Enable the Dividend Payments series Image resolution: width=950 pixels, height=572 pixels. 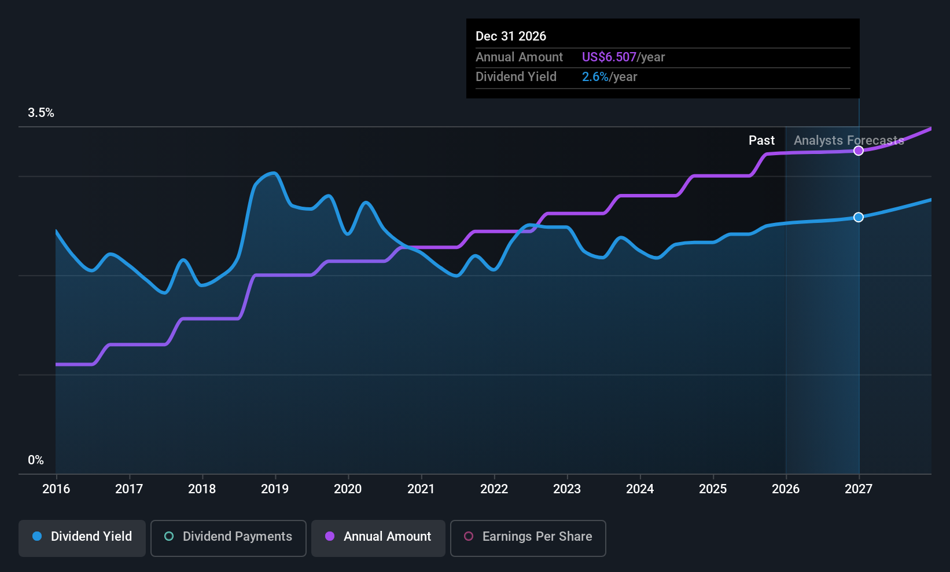pos(229,538)
